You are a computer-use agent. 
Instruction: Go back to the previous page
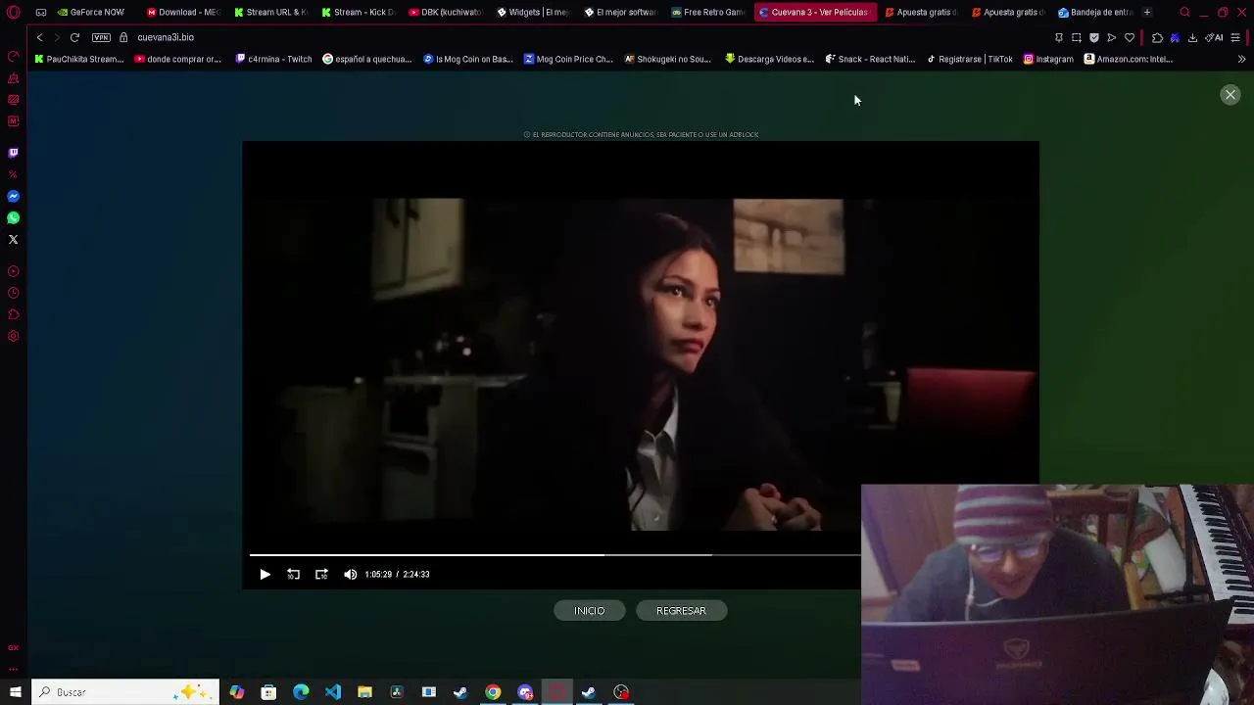(39, 37)
